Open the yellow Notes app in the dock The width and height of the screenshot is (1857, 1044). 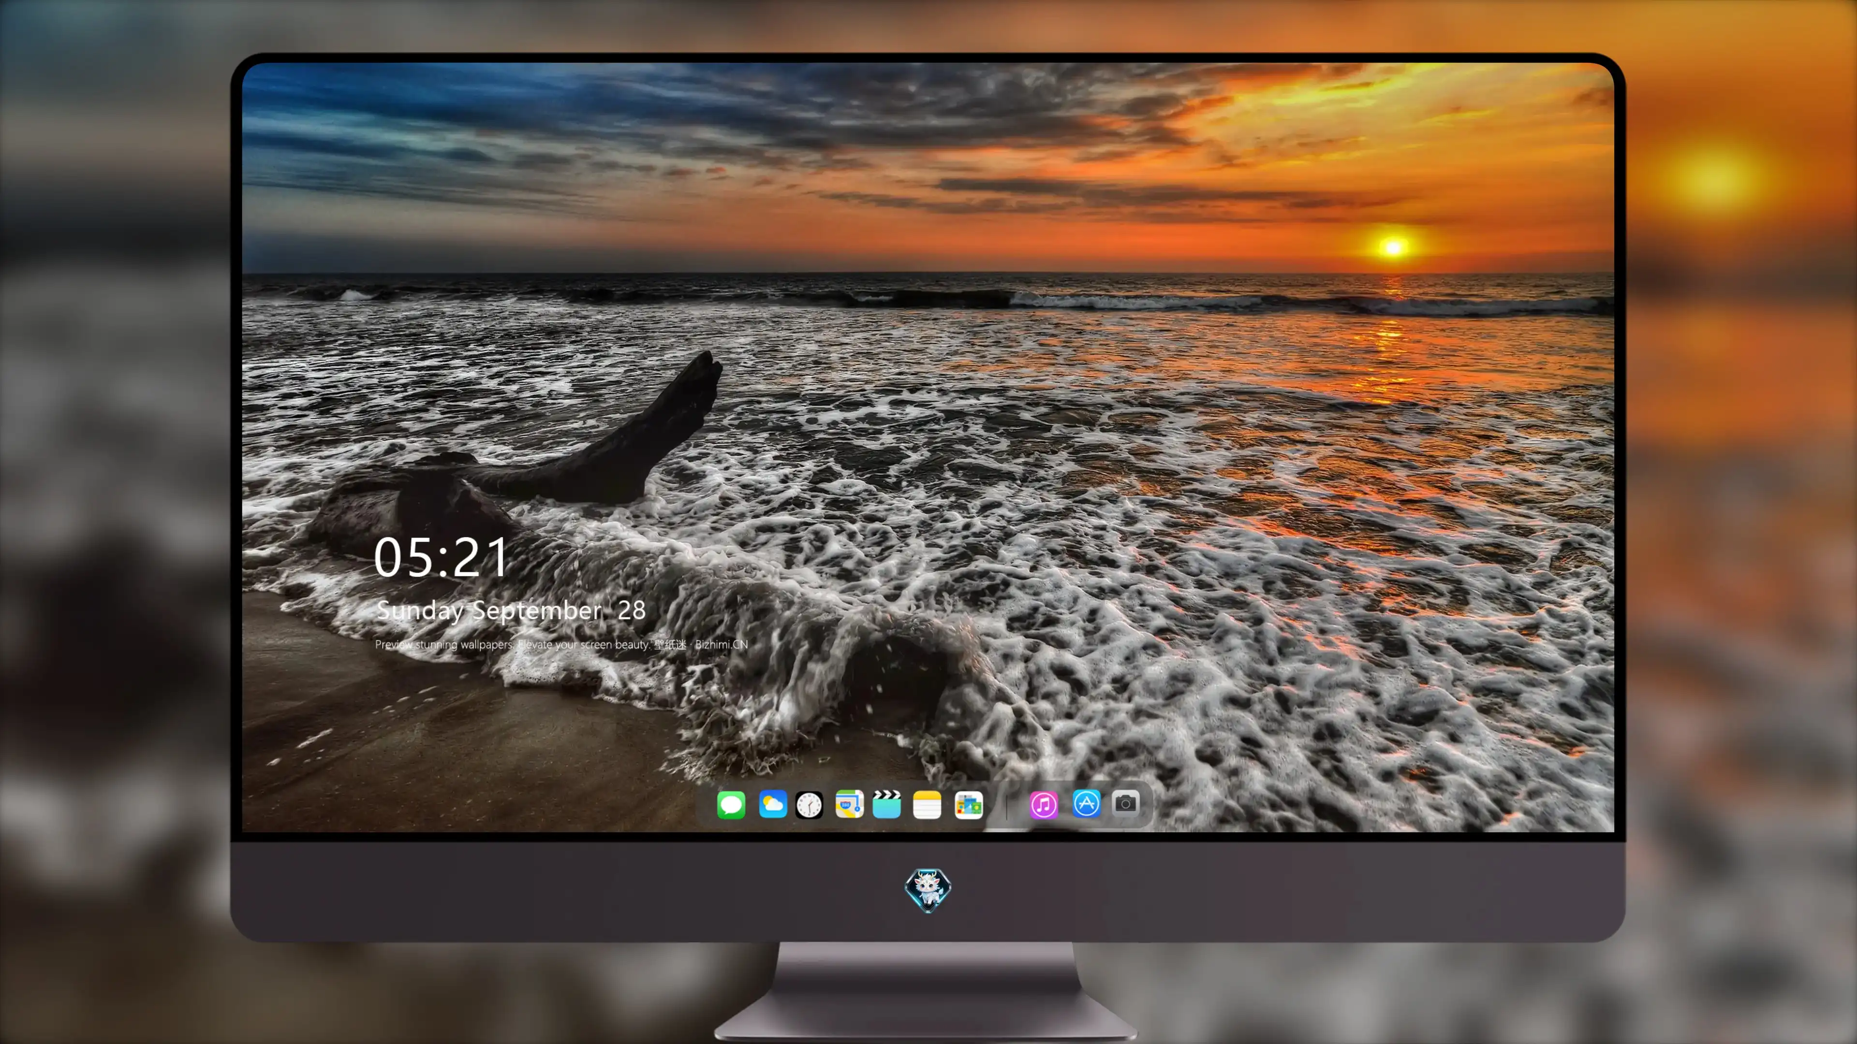pyautogui.click(x=927, y=805)
